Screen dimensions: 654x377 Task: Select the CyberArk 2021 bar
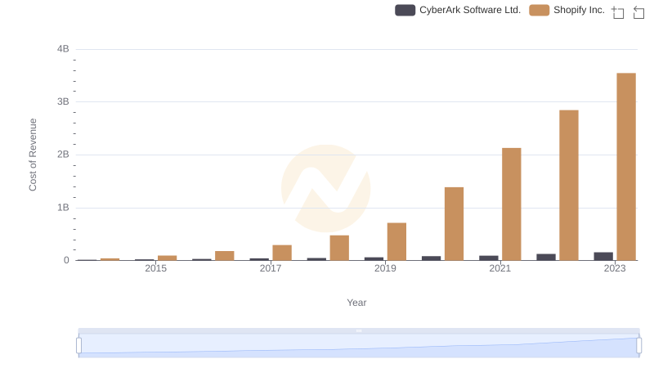(x=489, y=258)
